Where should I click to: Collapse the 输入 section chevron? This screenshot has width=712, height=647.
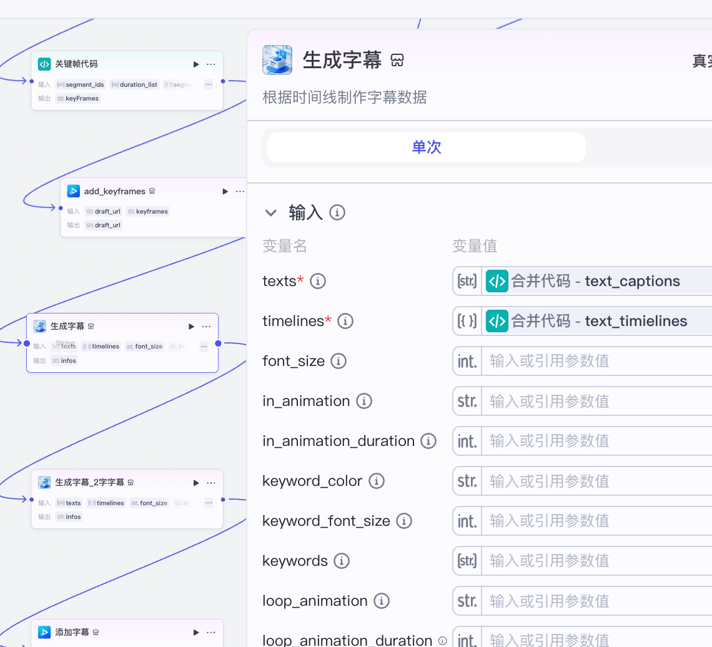pyautogui.click(x=270, y=213)
